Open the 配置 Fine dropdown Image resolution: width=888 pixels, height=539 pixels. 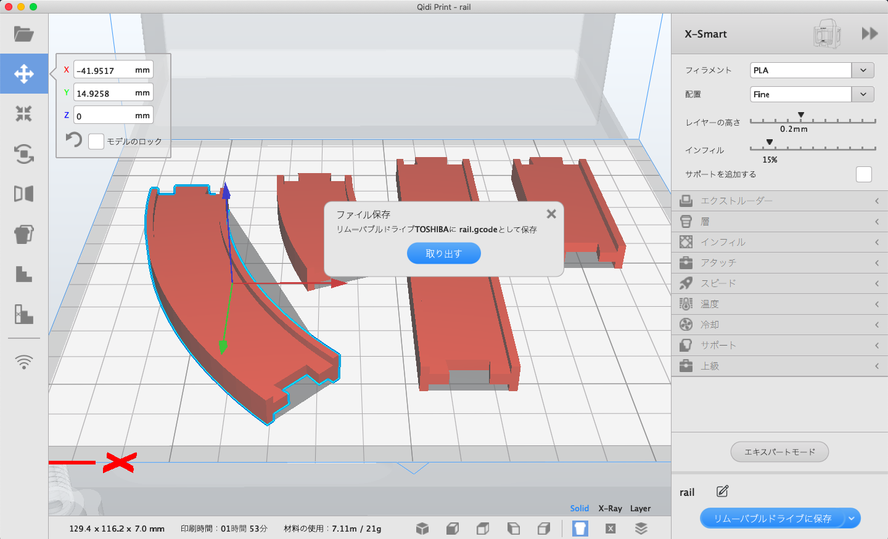863,94
